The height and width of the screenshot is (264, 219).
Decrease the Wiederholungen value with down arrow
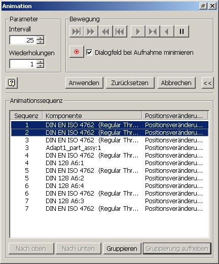(40, 66)
